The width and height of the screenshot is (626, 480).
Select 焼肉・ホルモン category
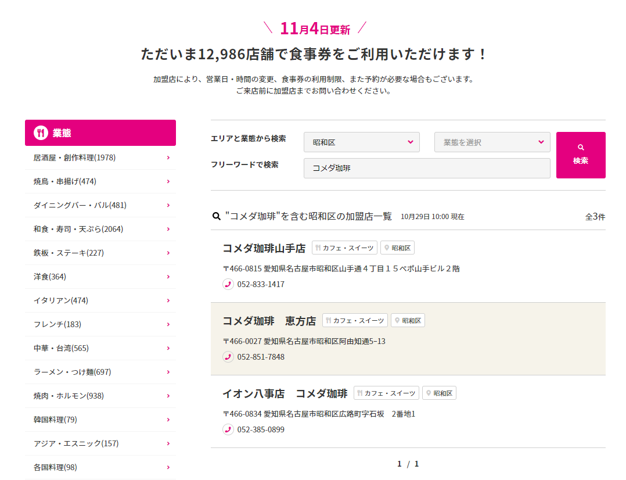click(69, 396)
